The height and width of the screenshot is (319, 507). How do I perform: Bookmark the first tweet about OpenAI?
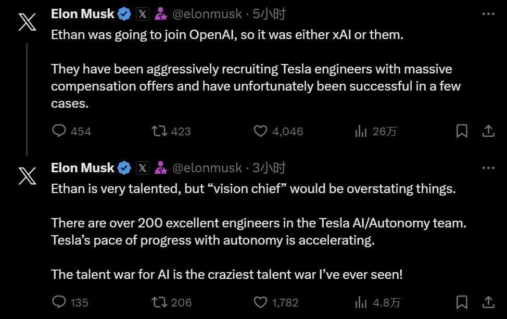coord(462,131)
